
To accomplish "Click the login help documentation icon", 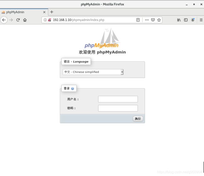I will (x=72, y=89).
